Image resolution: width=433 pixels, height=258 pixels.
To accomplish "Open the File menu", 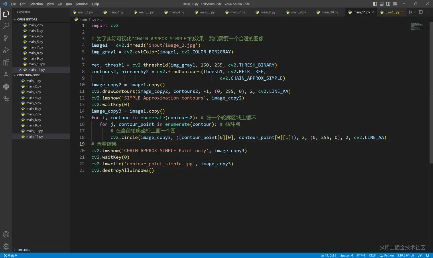I will (13, 4).
